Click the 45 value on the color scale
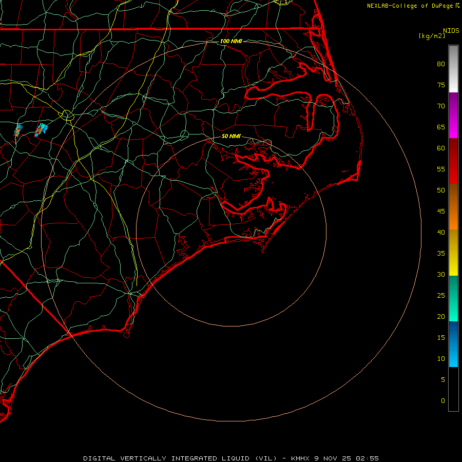Viewport: 462px width, 462px height. 441,211
